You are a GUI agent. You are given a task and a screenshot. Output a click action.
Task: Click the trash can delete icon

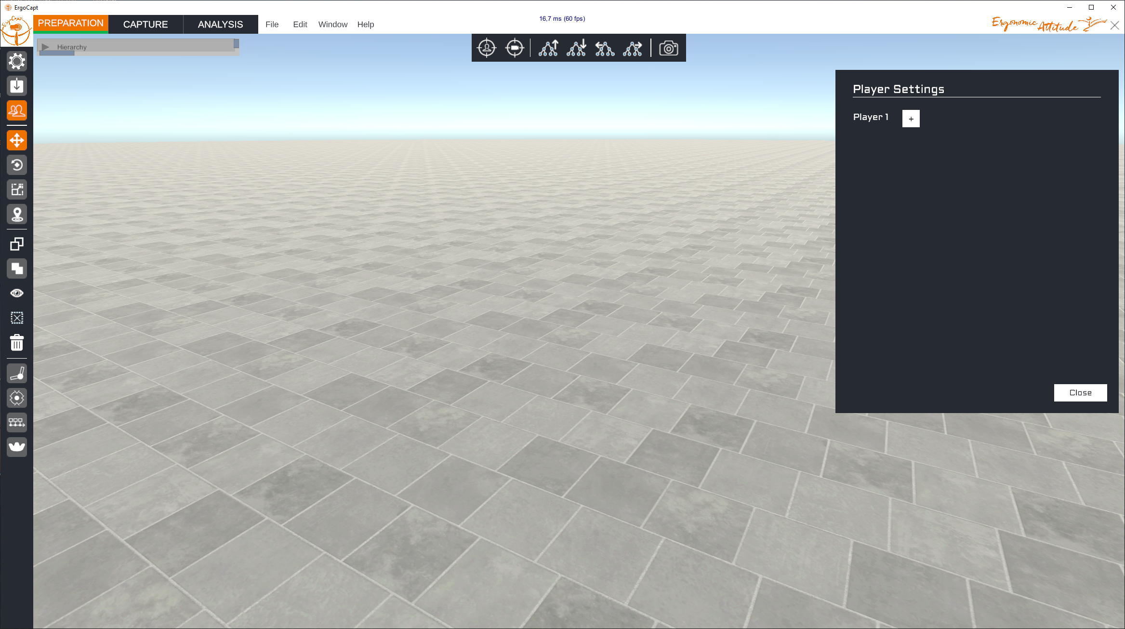(x=17, y=343)
